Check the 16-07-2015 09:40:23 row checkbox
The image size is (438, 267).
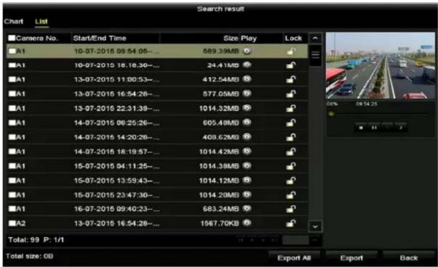pyautogui.click(x=12, y=209)
